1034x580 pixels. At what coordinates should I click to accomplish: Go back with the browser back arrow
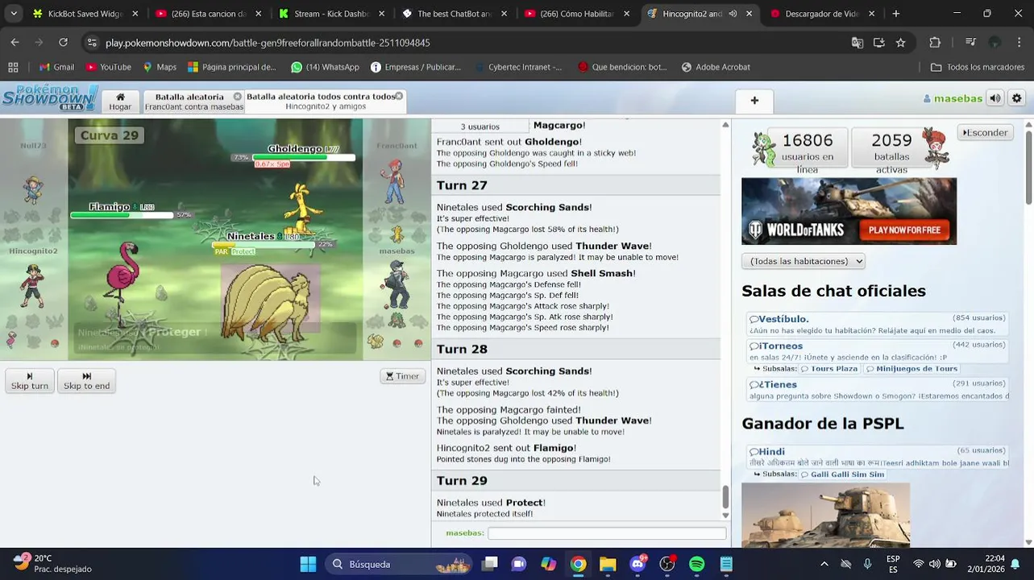click(x=15, y=43)
